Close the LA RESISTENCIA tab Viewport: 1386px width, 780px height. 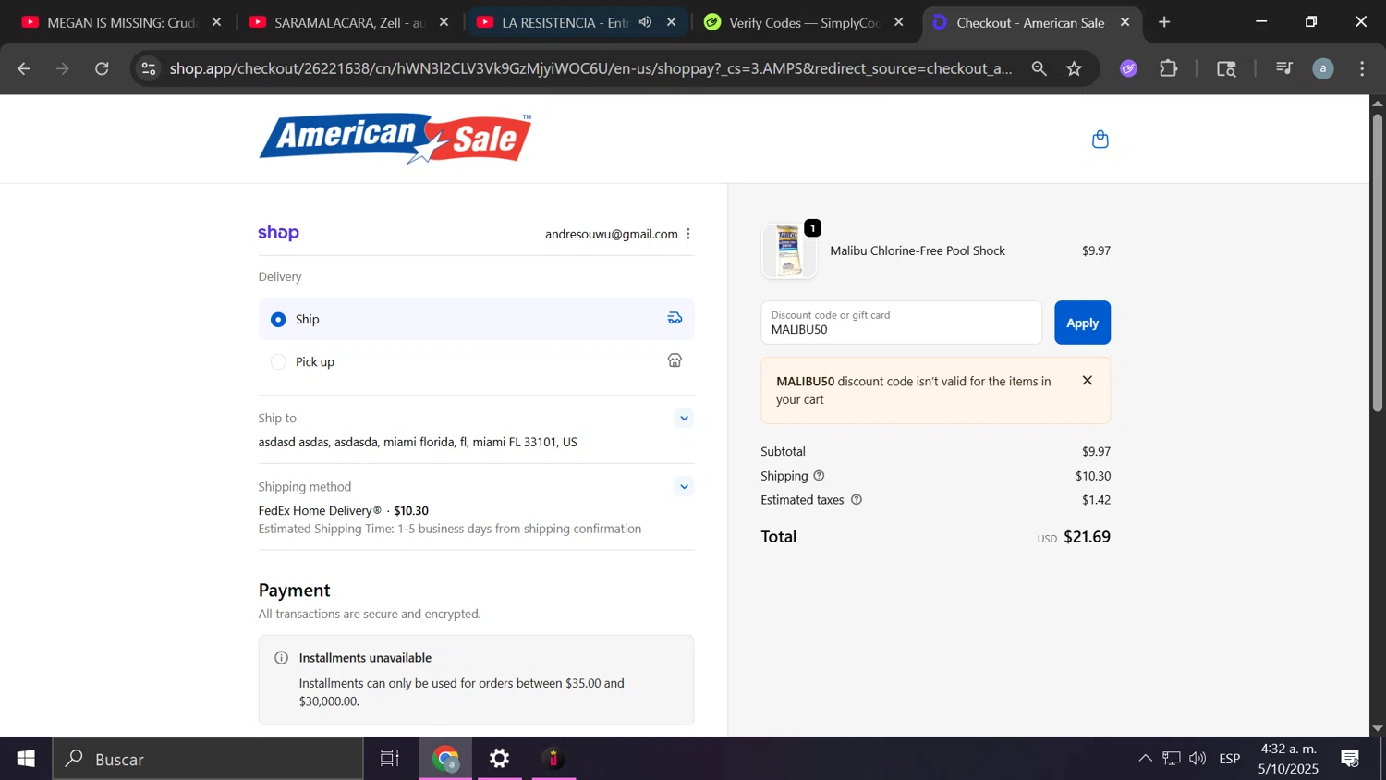click(x=672, y=22)
